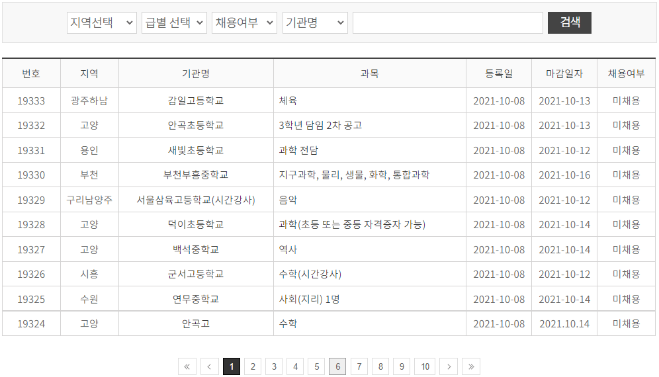Go to next page arrow icon
Viewport: 659px width, 377px height.
[449, 366]
